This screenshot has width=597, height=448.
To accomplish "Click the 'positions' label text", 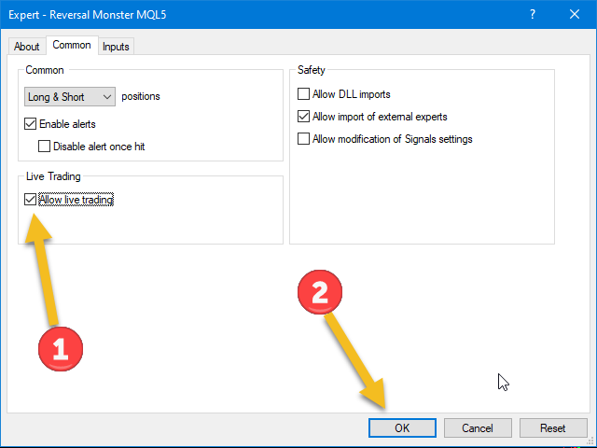I will [x=141, y=96].
